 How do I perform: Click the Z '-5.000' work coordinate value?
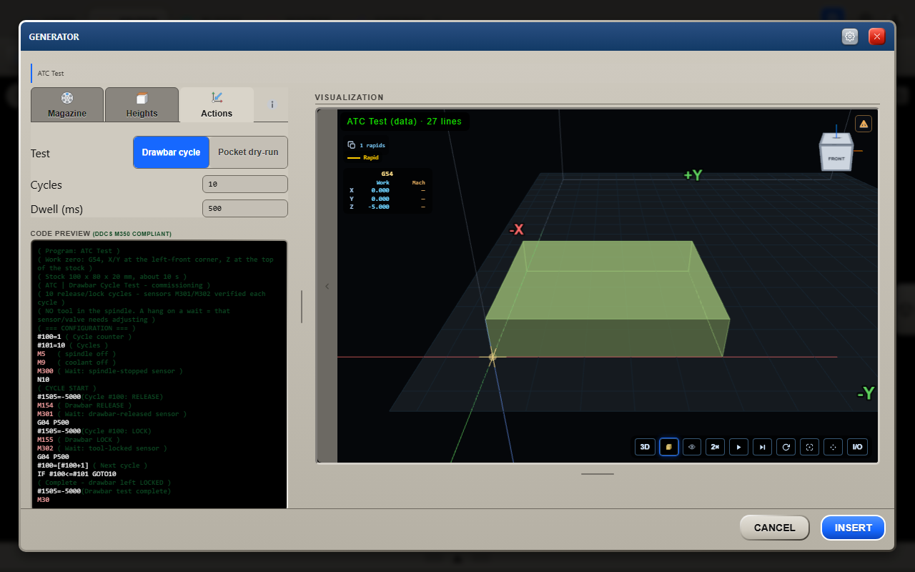pos(379,207)
